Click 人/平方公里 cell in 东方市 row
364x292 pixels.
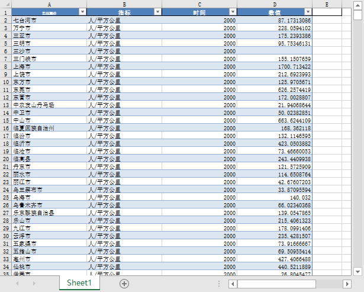pos(124,82)
